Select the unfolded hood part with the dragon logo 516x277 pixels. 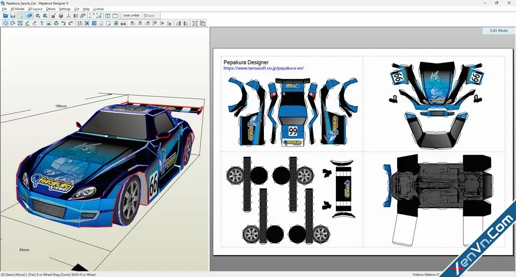point(436,83)
